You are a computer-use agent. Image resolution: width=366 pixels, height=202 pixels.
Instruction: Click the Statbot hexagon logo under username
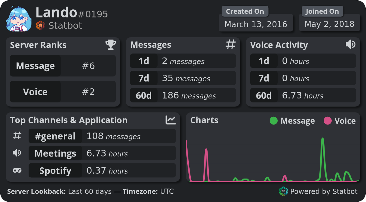coord(40,25)
